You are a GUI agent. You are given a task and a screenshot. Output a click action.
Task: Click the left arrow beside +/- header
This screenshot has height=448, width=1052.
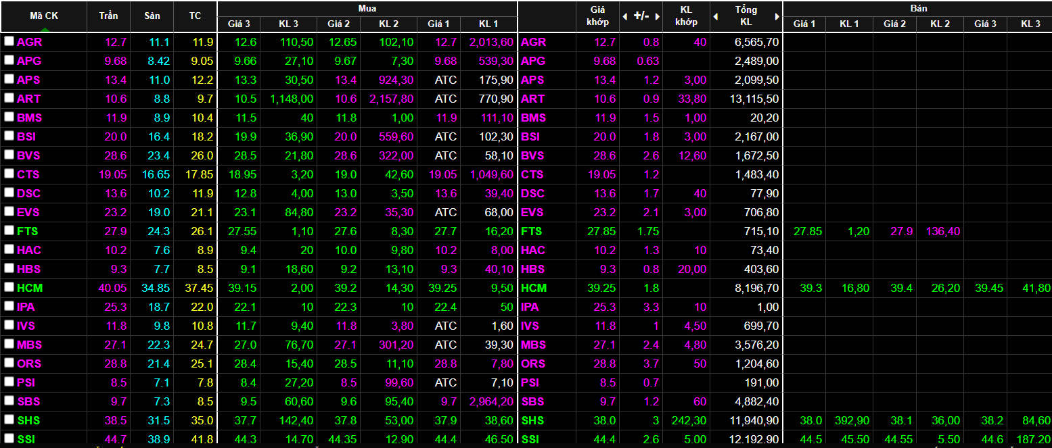(x=624, y=16)
